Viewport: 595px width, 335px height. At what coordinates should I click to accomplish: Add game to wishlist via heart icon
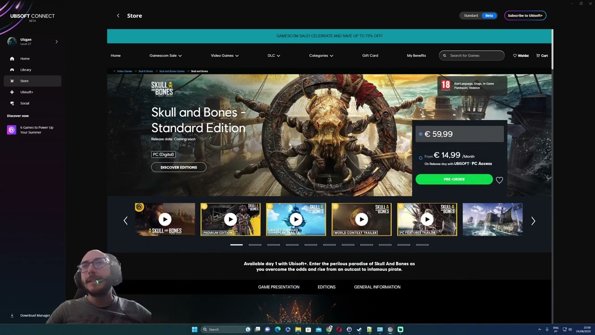[x=499, y=180]
